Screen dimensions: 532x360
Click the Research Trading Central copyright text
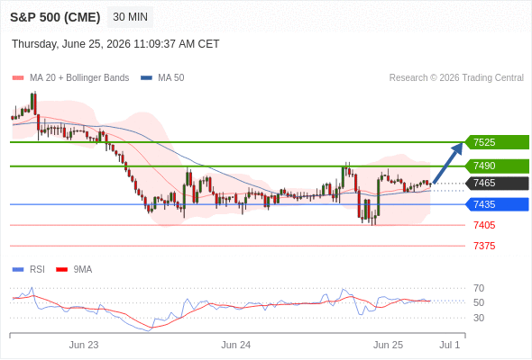456,78
